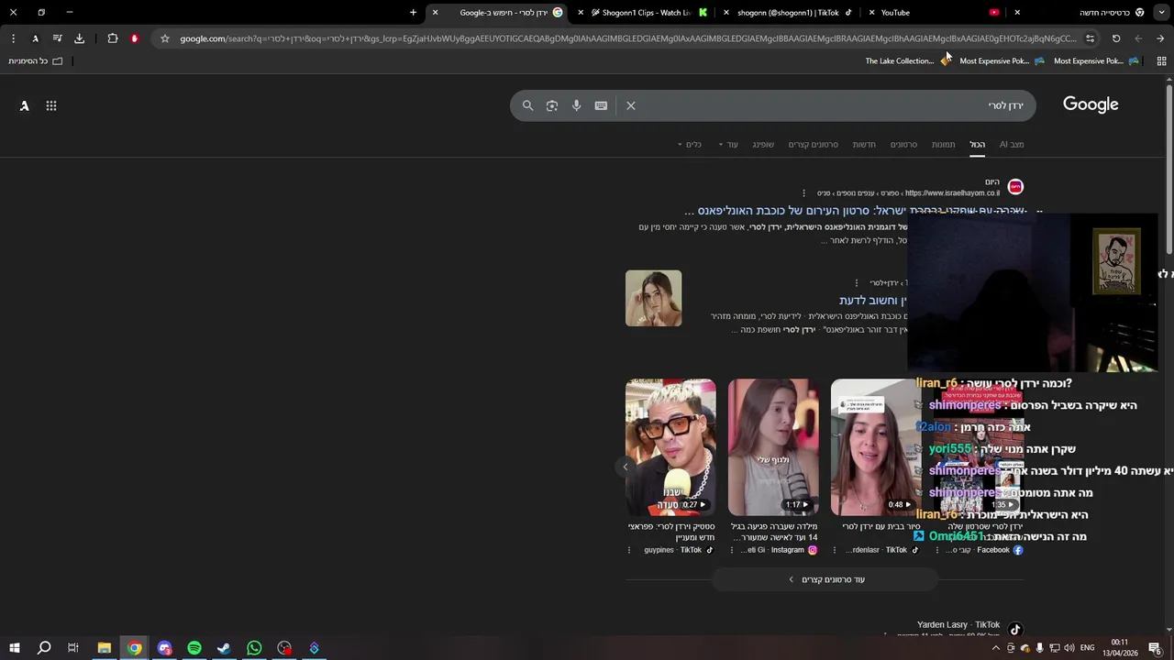Open three-dot menu of israelhayom result

804,193
